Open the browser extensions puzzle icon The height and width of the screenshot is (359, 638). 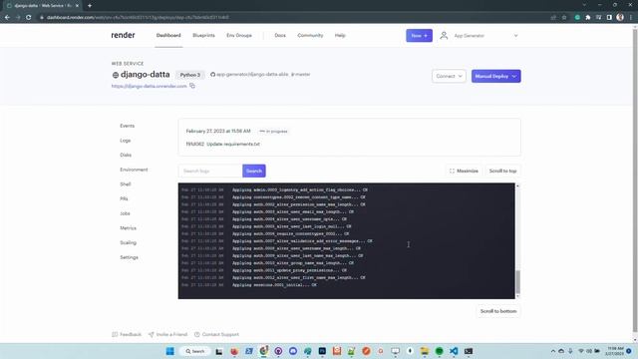click(x=588, y=18)
